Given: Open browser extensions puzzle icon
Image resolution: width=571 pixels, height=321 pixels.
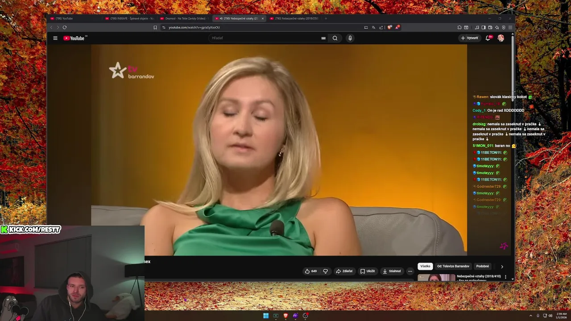Looking at the screenshot, I should (x=459, y=27).
